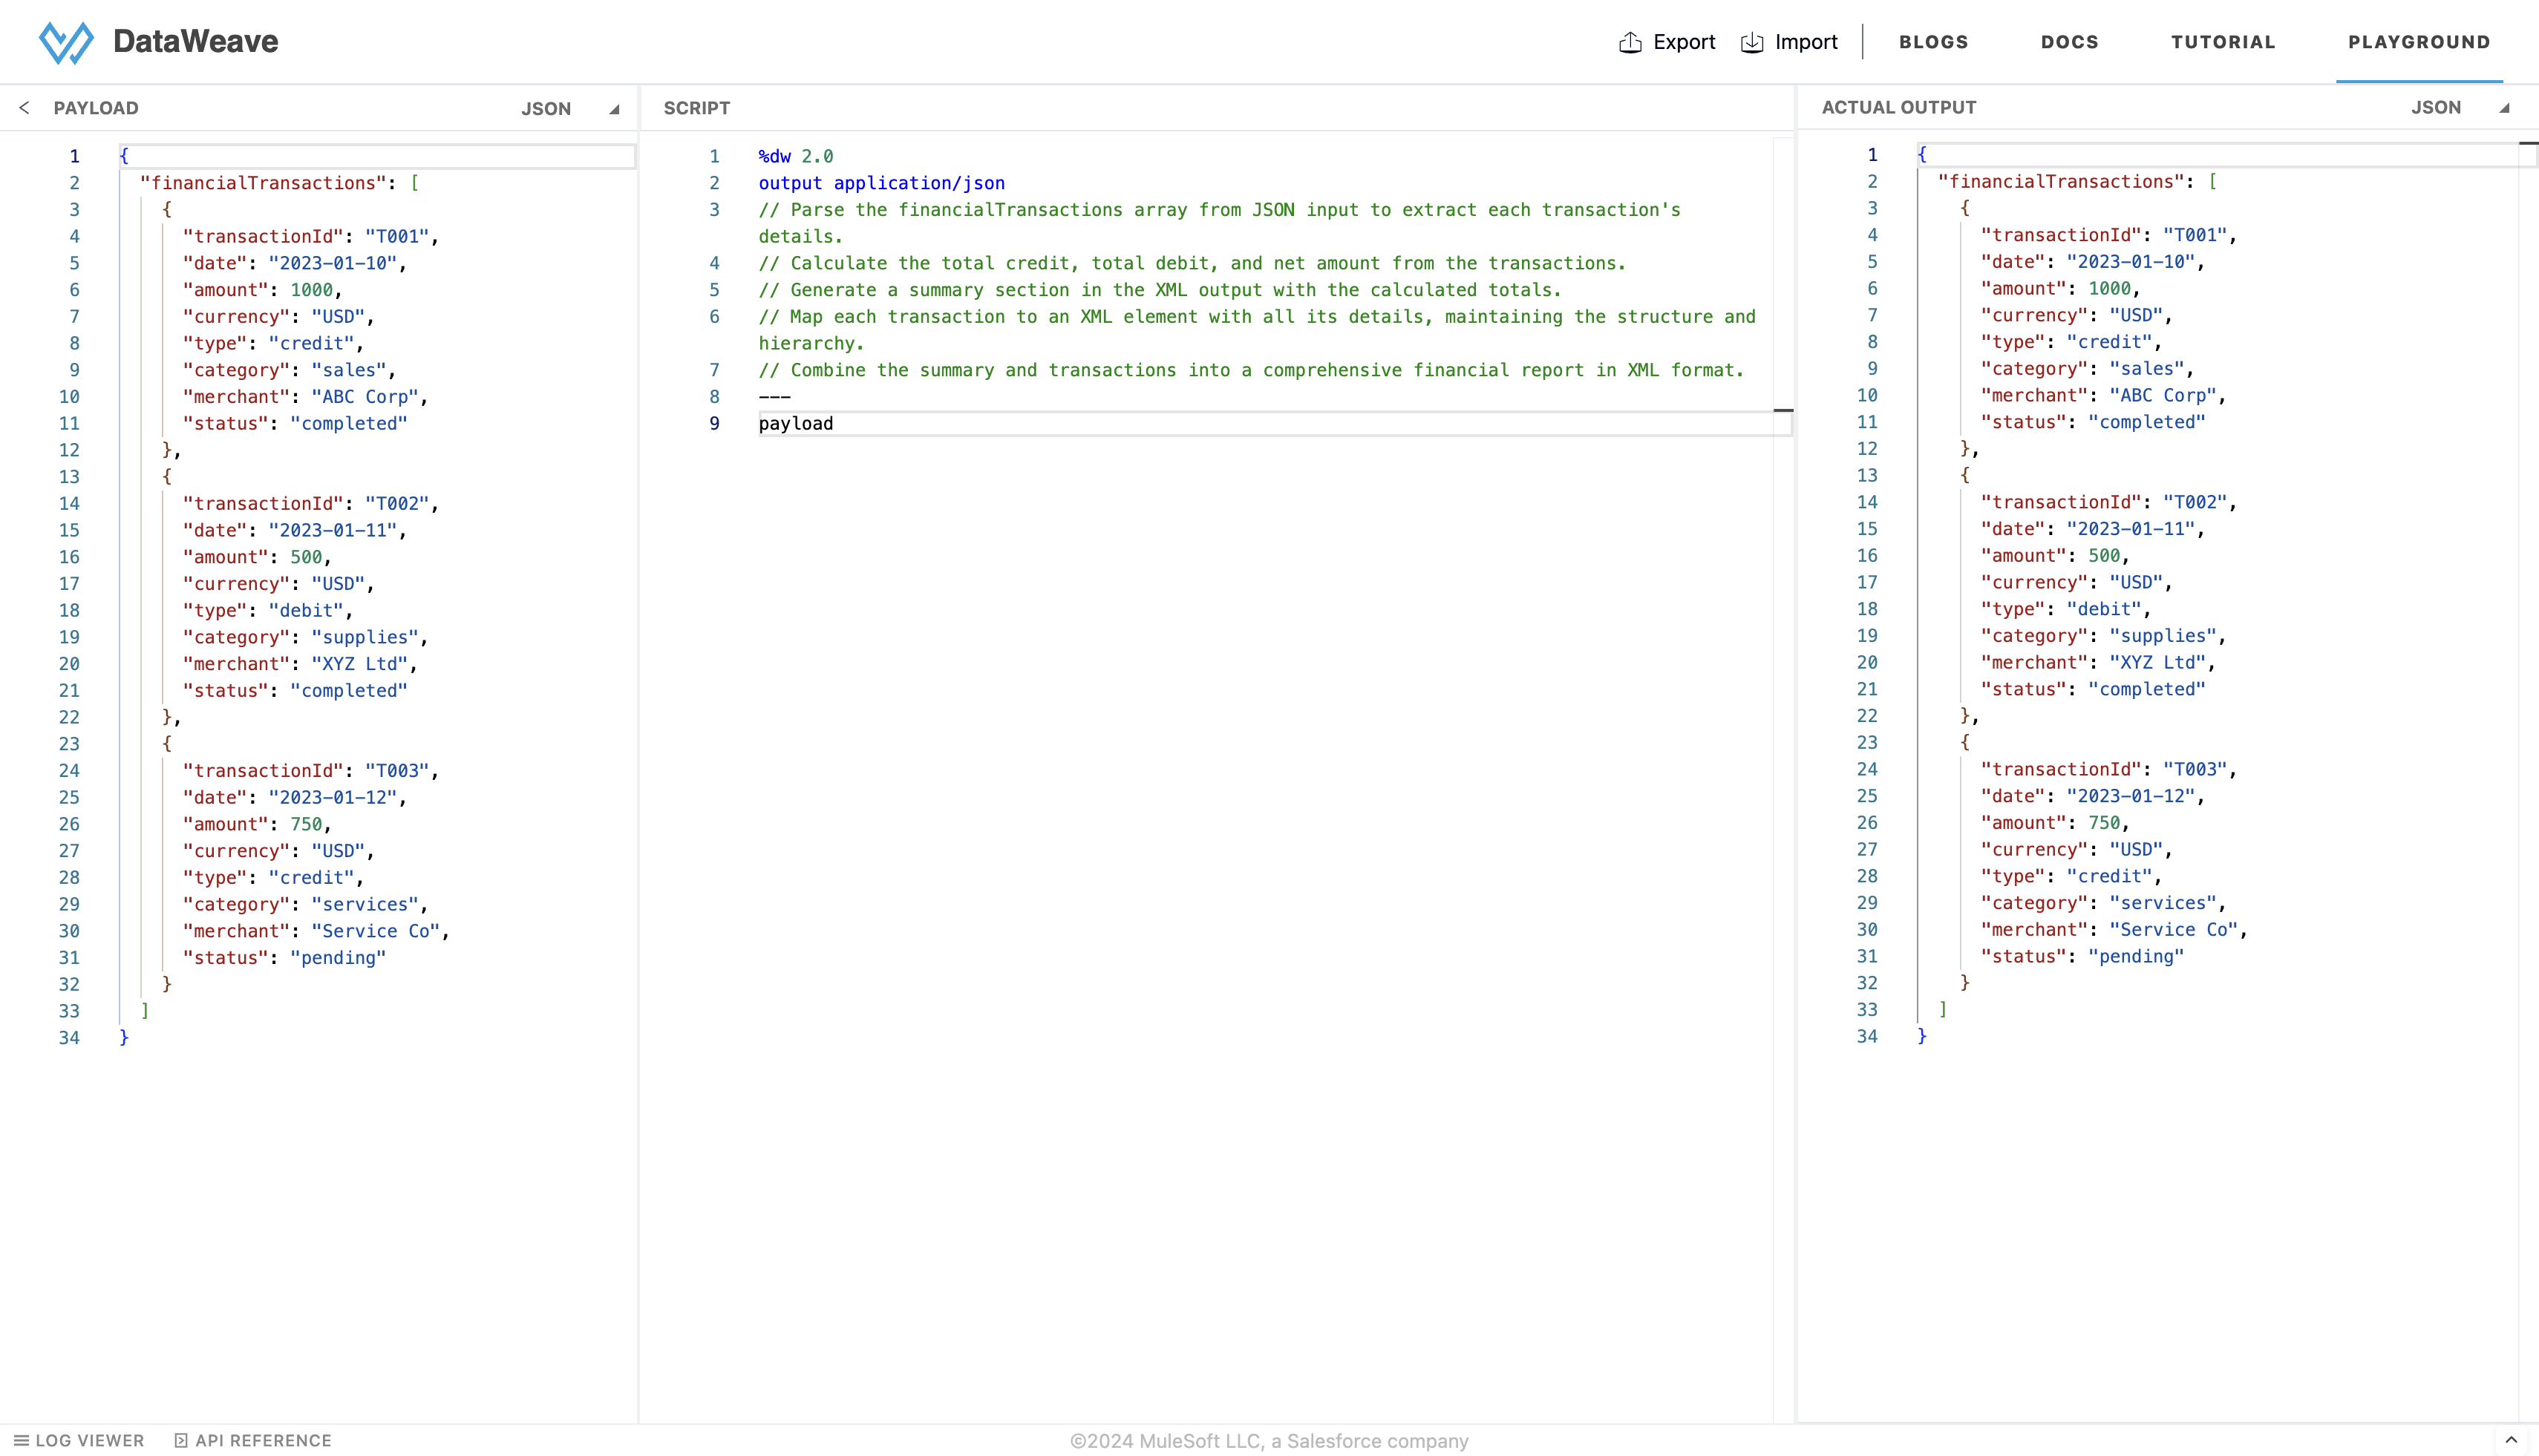
Task: Select the payload expression on script line 9
Action: click(795, 423)
